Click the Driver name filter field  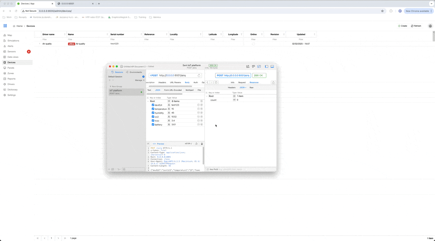point(54,39)
